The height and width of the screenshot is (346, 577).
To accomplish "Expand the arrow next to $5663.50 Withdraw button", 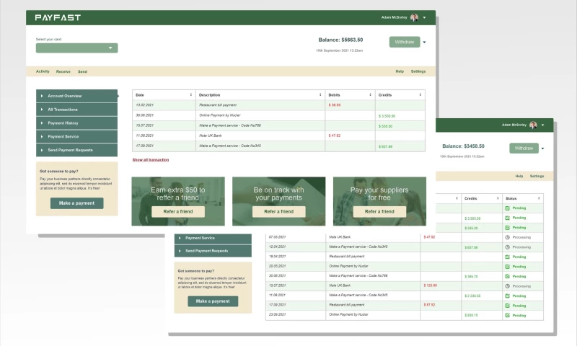I will 424,43.
